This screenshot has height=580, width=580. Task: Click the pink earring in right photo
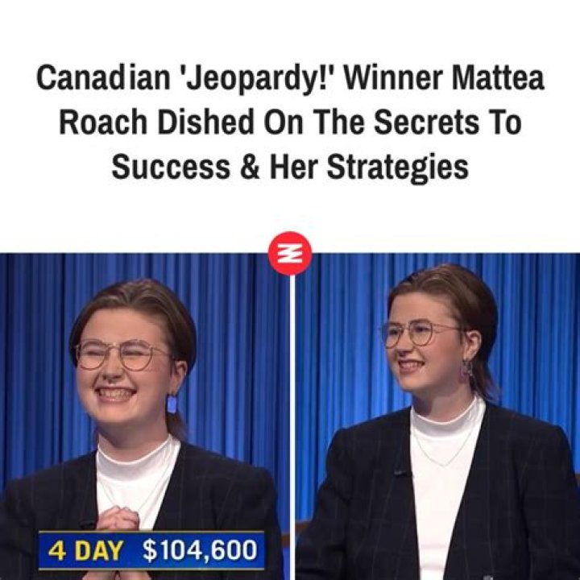click(466, 371)
